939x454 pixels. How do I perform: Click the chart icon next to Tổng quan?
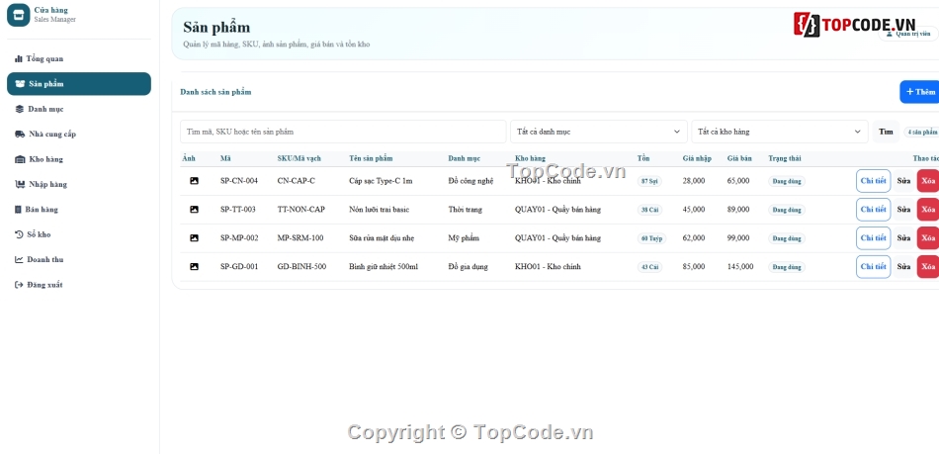point(19,58)
